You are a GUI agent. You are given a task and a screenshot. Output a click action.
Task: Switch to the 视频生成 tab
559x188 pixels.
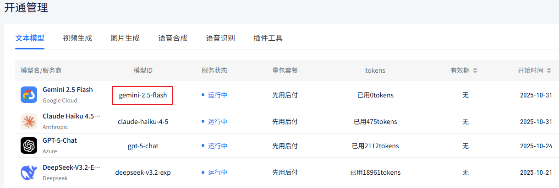pos(77,38)
